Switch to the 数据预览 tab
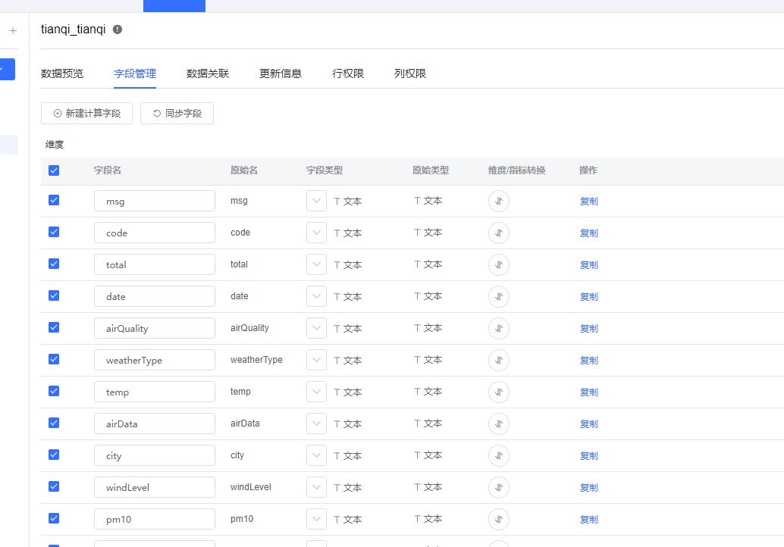 (61, 73)
